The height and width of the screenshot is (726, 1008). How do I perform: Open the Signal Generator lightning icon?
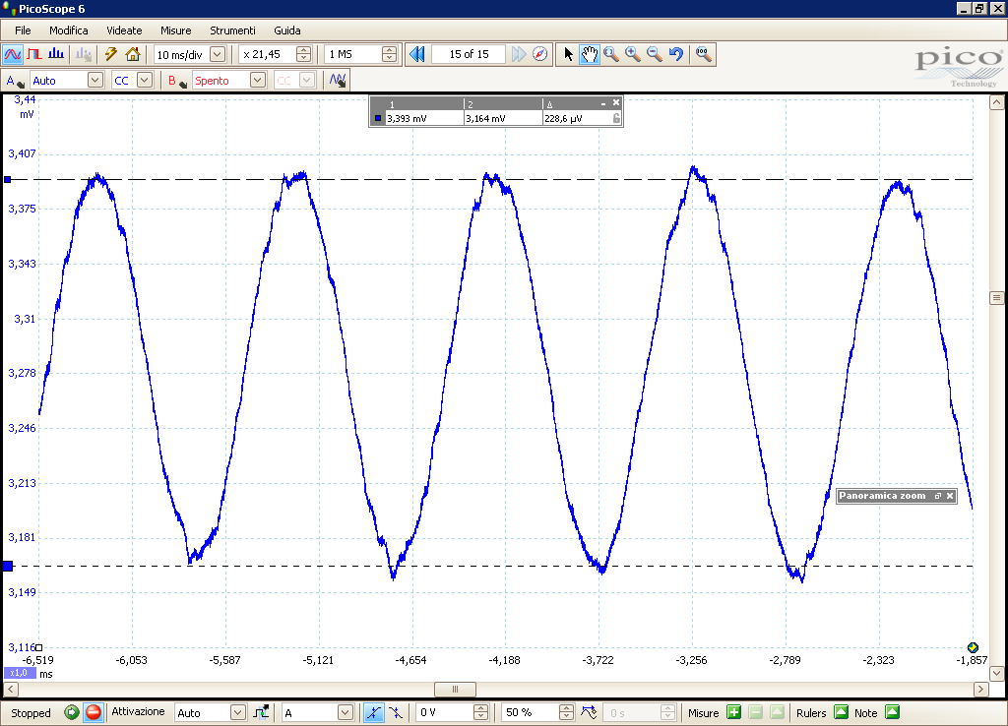tap(111, 55)
